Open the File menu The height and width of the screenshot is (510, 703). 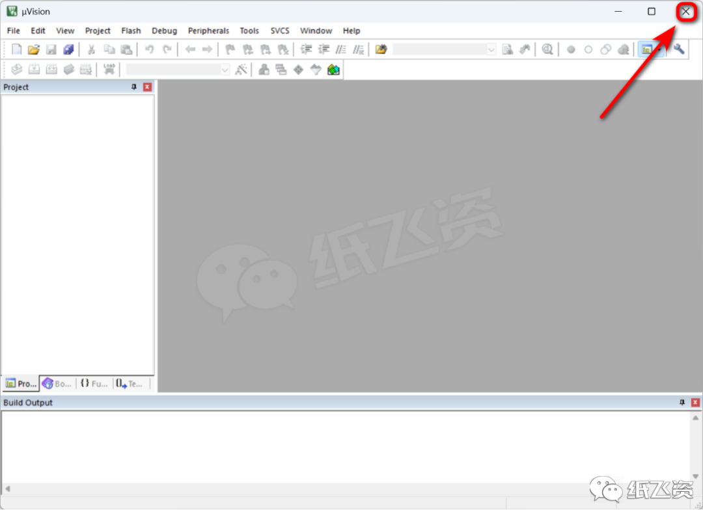14,31
